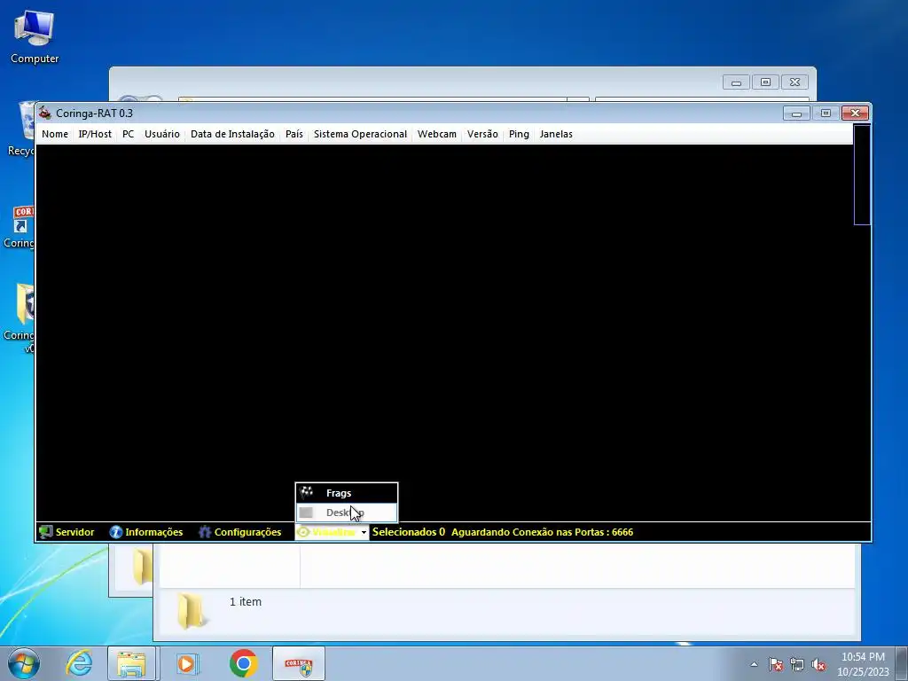
Task: Minimize the Coringa-RAT 0.3 window
Action: pos(796,113)
